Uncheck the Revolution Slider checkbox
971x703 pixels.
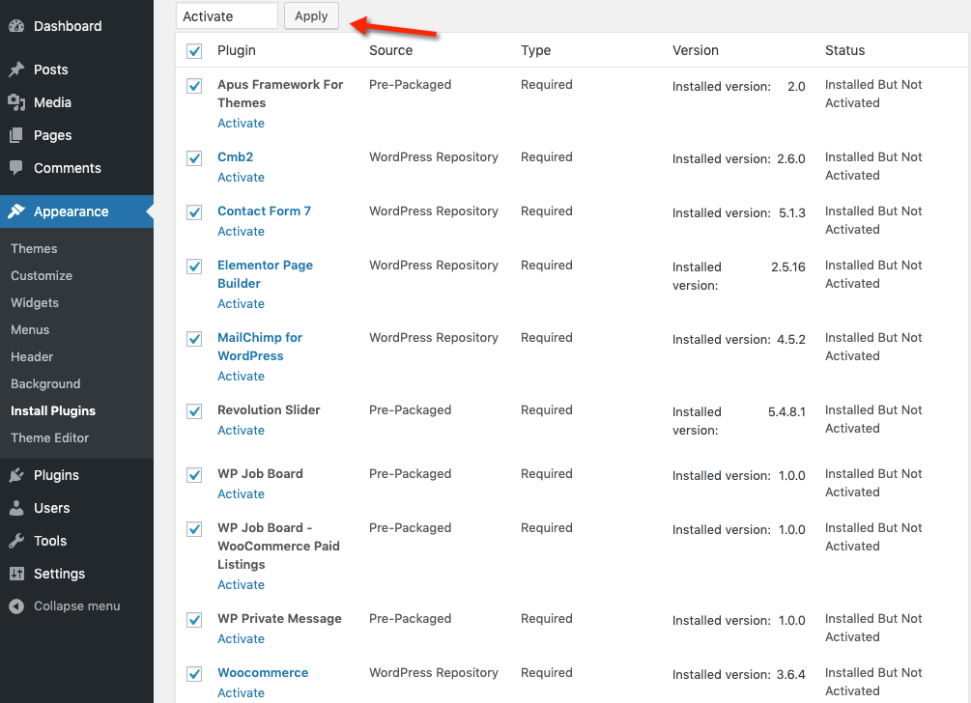[x=194, y=411]
